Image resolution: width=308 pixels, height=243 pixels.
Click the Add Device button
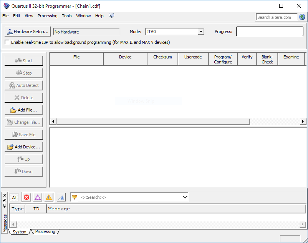click(23, 147)
